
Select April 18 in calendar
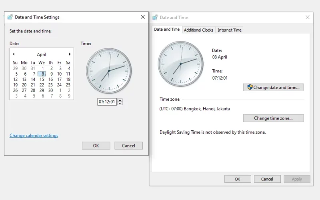(x=68, y=79)
